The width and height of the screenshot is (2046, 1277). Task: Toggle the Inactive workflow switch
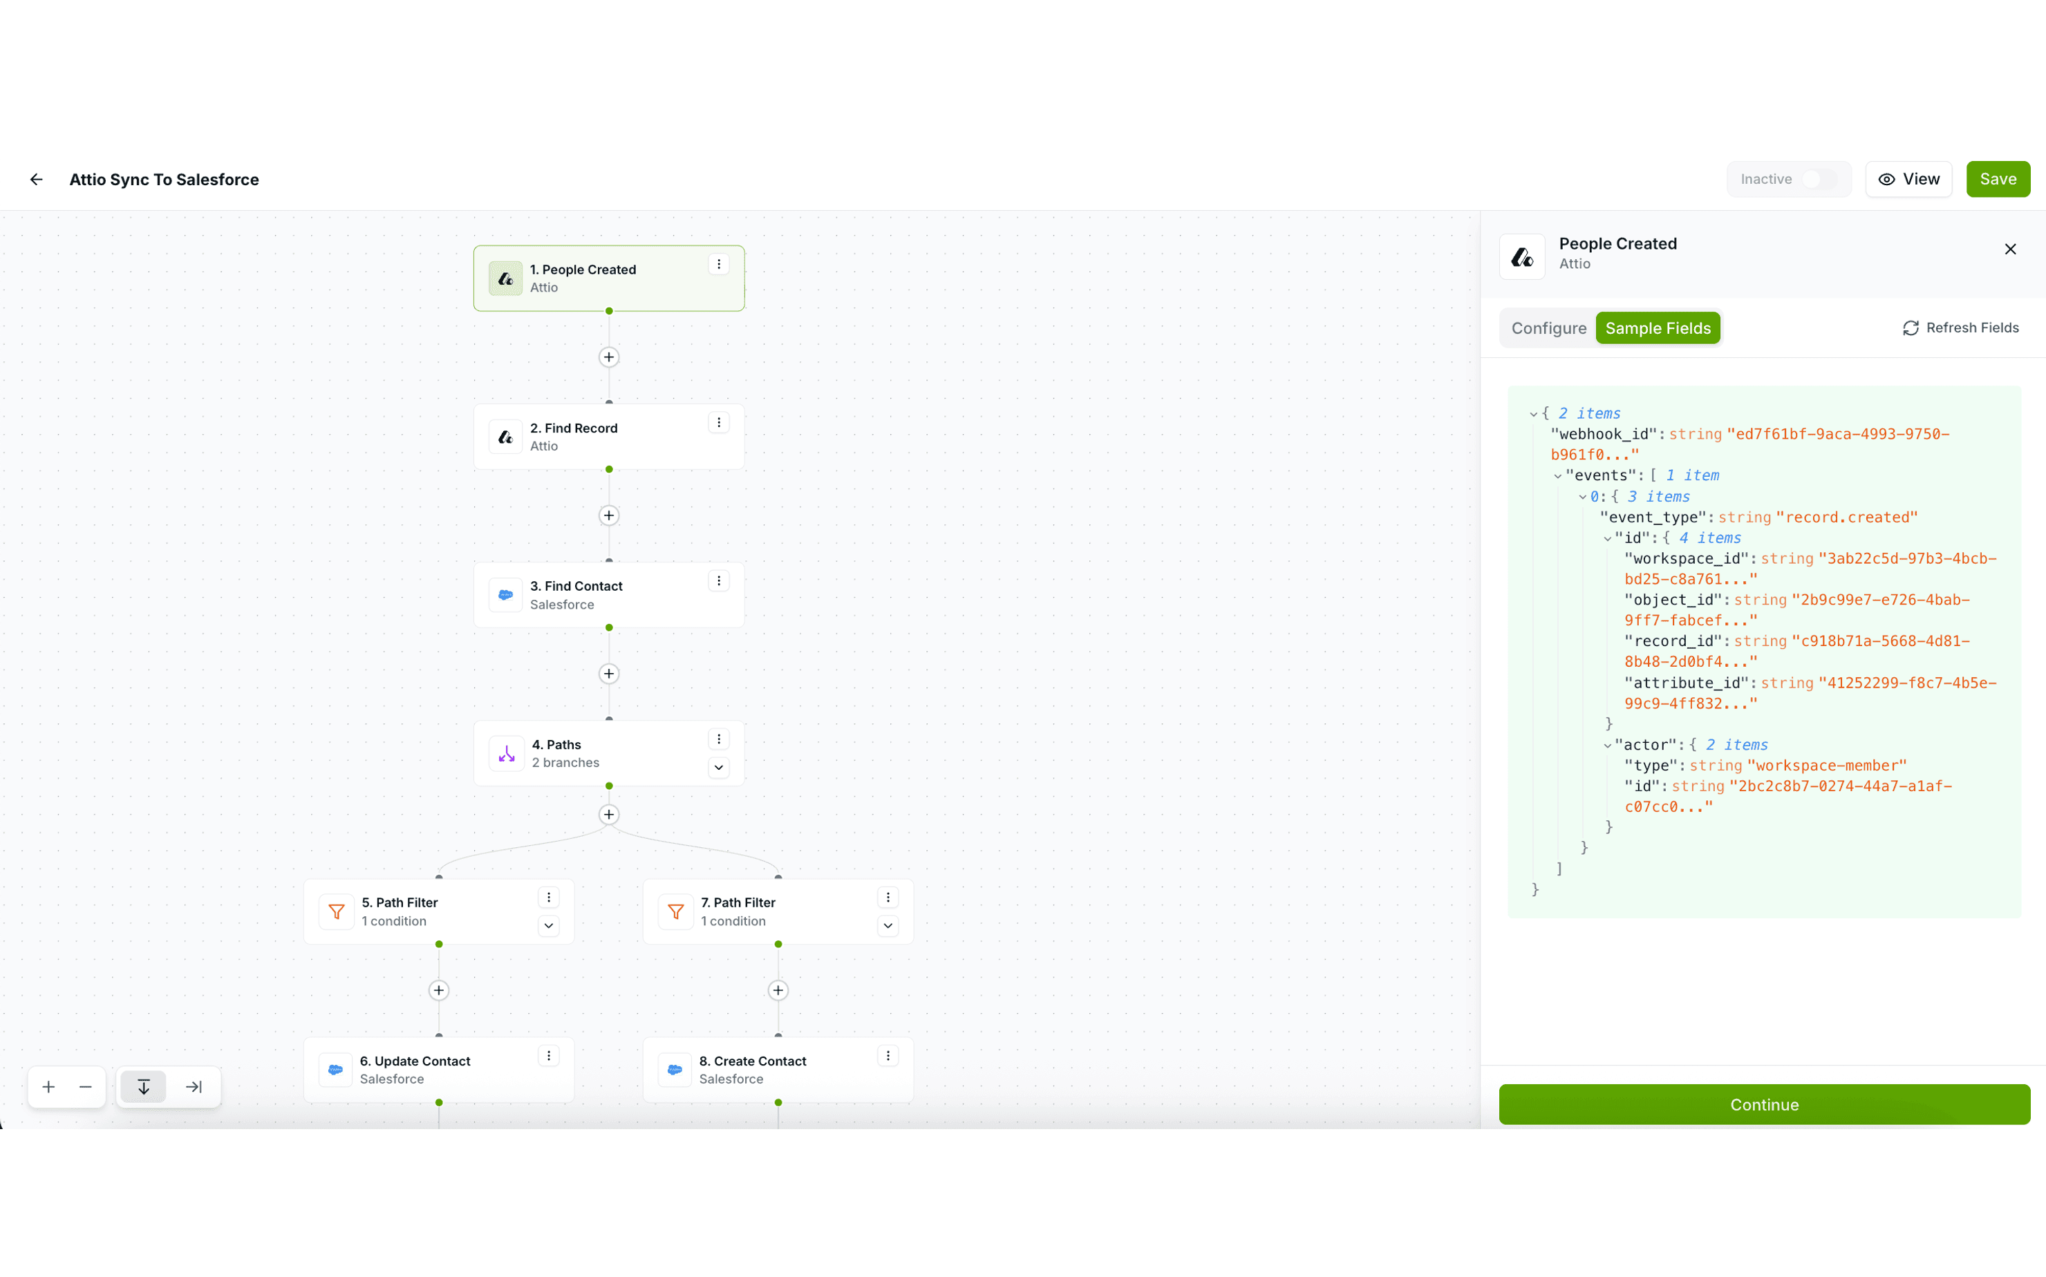click(x=1819, y=179)
